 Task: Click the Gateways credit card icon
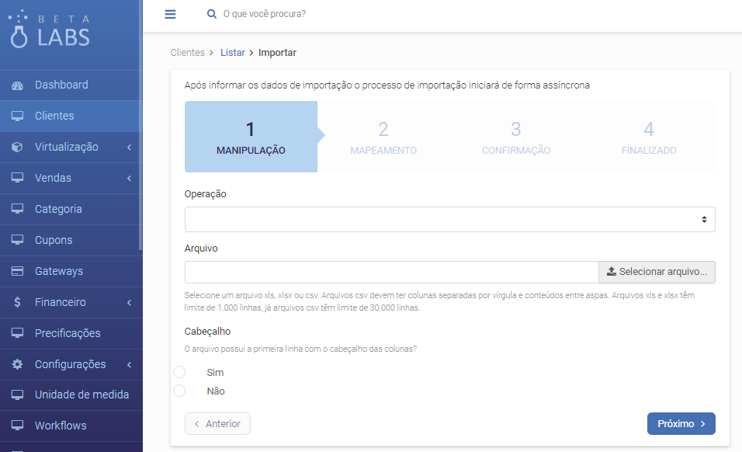coord(18,271)
